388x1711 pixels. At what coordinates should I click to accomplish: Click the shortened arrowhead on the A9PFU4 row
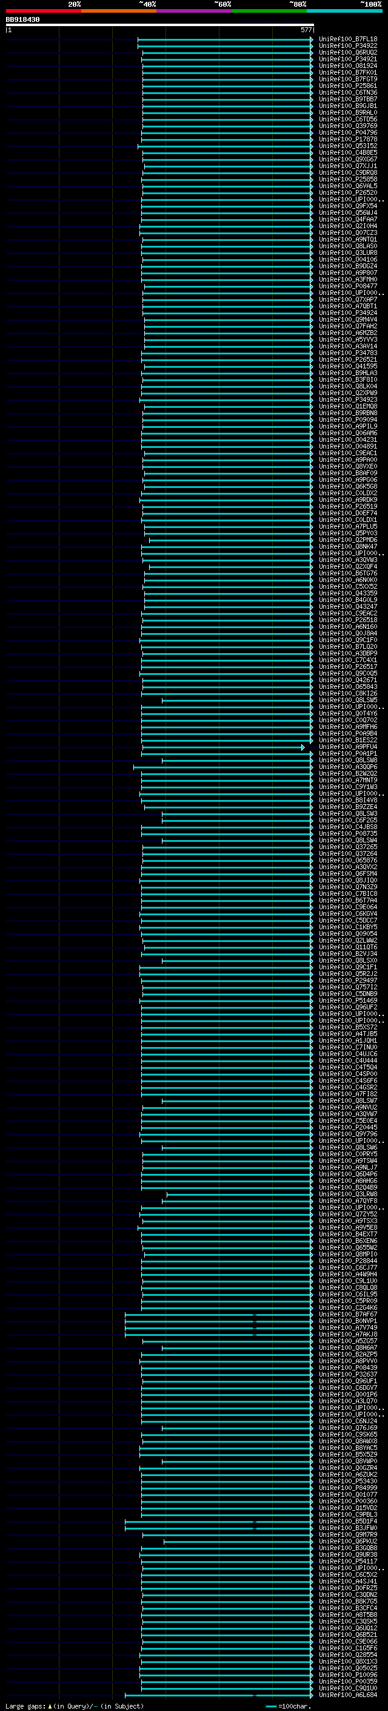tap(303, 747)
